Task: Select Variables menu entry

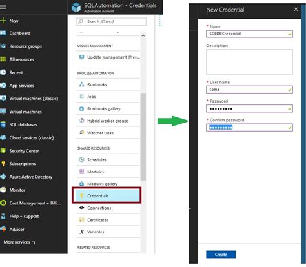Action: 108,232
